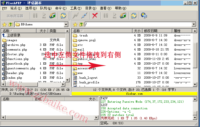The width and height of the screenshot is (200, 127).
Task: Expand the remote path dropdown arrow
Action: [x=194, y=24]
